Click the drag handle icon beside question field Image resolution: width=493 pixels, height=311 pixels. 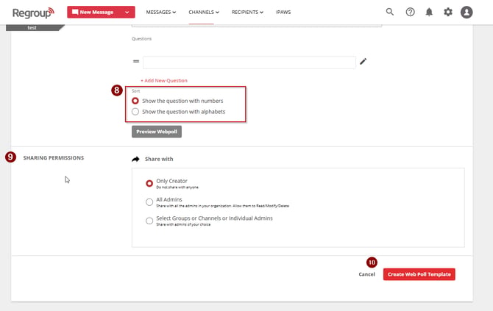tap(136, 61)
